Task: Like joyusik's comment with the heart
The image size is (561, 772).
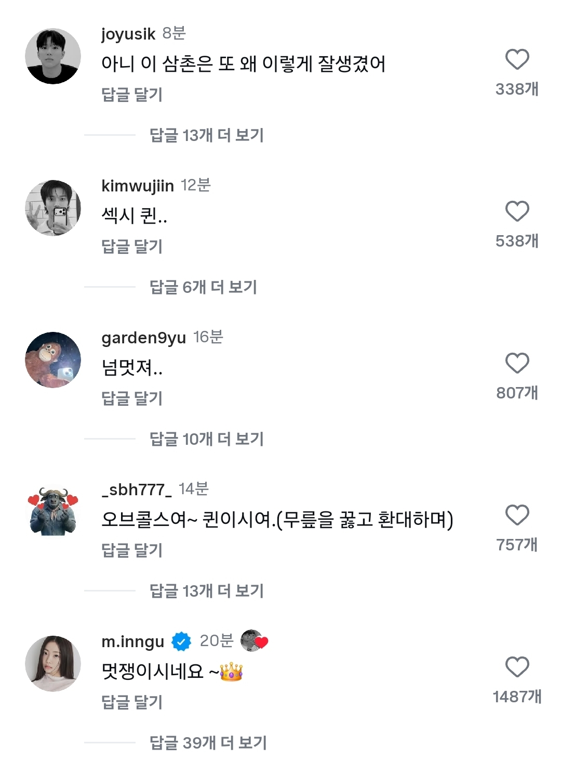Action: click(x=517, y=59)
